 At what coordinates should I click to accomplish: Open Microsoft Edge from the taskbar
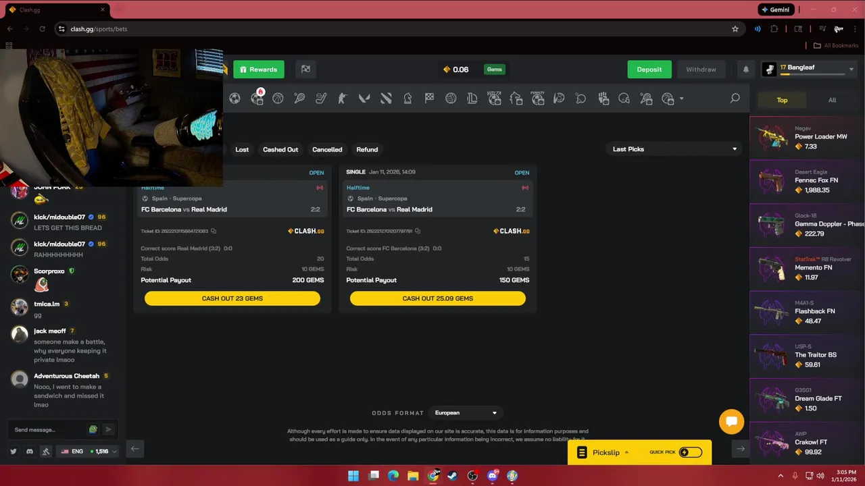pos(393,476)
